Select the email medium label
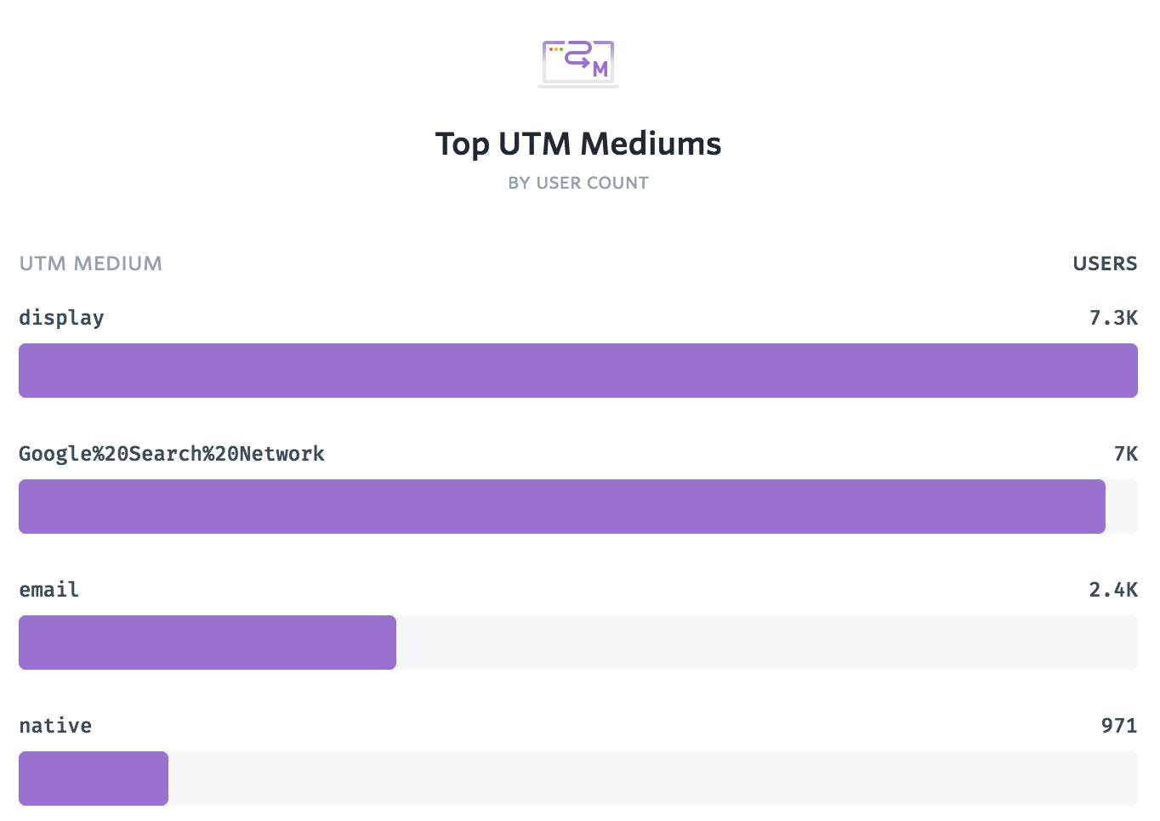Image resolution: width=1160 pixels, height=821 pixels. (x=48, y=590)
